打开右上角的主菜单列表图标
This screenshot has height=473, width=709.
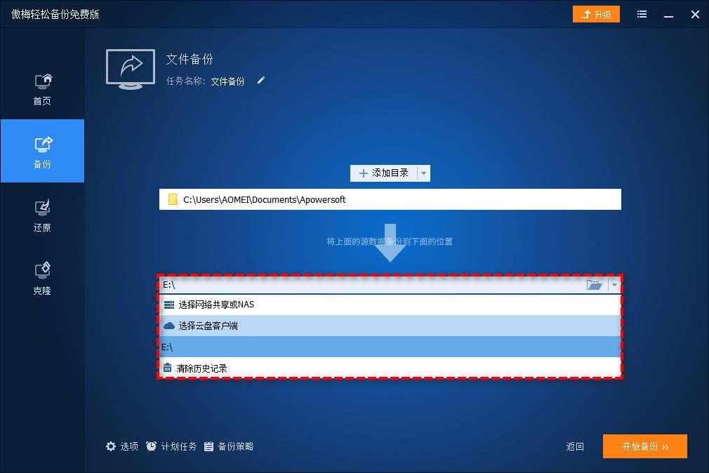tap(641, 14)
